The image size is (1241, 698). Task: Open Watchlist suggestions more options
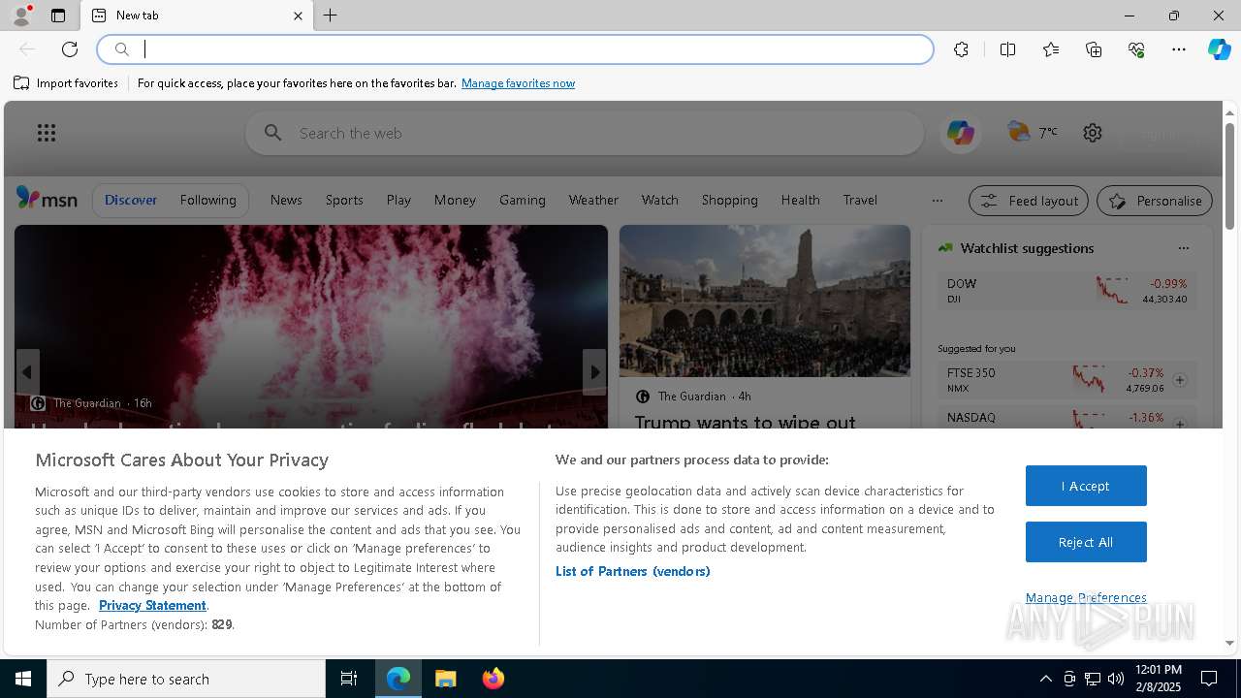(1183, 248)
